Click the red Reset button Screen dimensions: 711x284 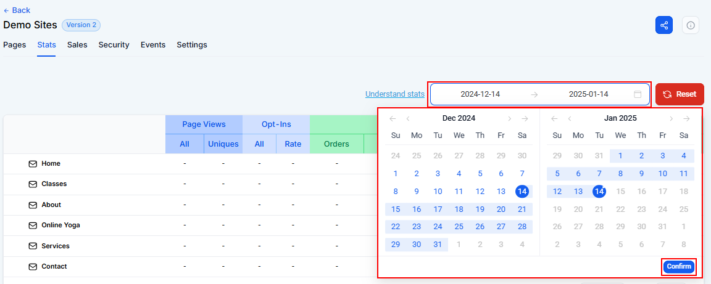click(x=680, y=94)
